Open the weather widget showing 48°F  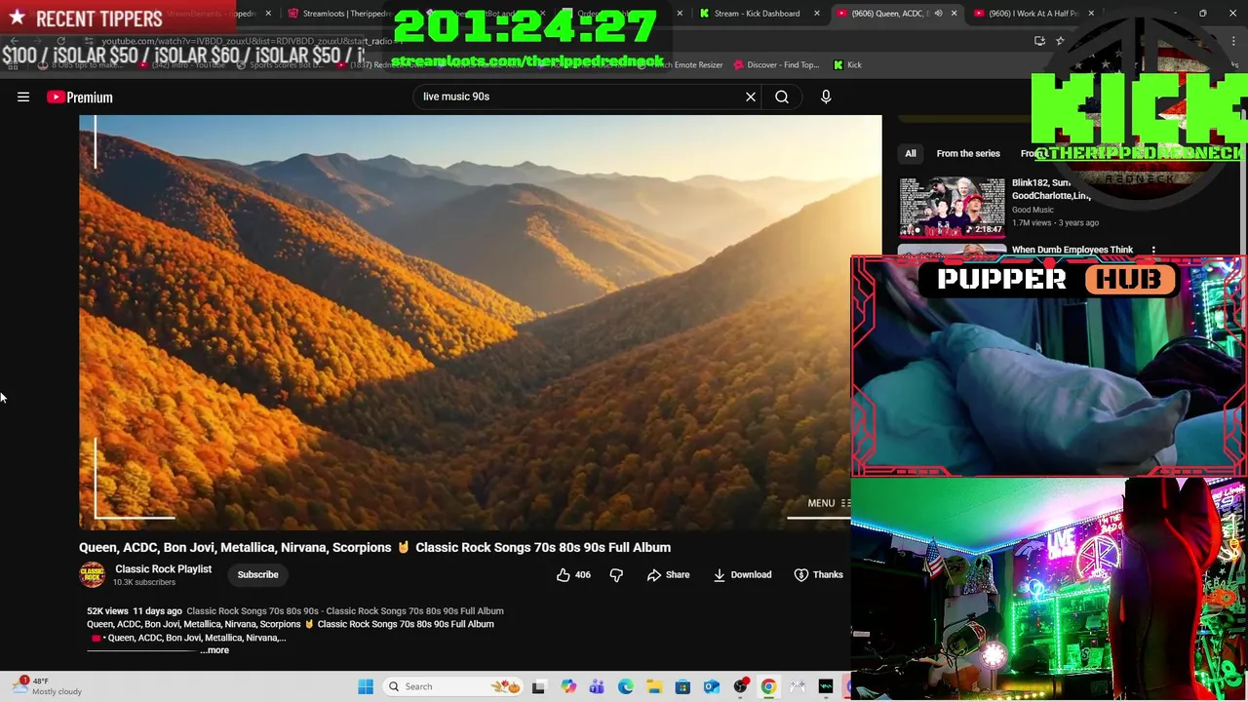point(49,686)
